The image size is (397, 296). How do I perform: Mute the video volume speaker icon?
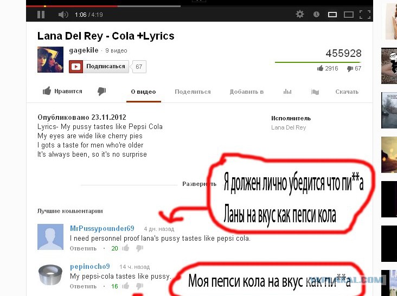[63, 15]
